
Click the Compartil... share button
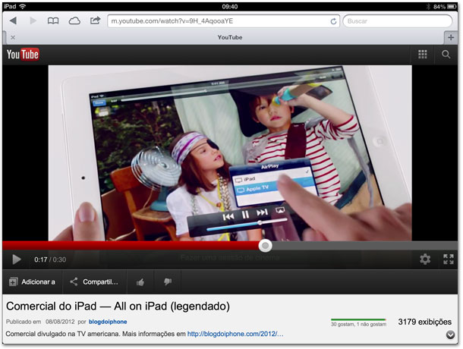[x=94, y=282]
